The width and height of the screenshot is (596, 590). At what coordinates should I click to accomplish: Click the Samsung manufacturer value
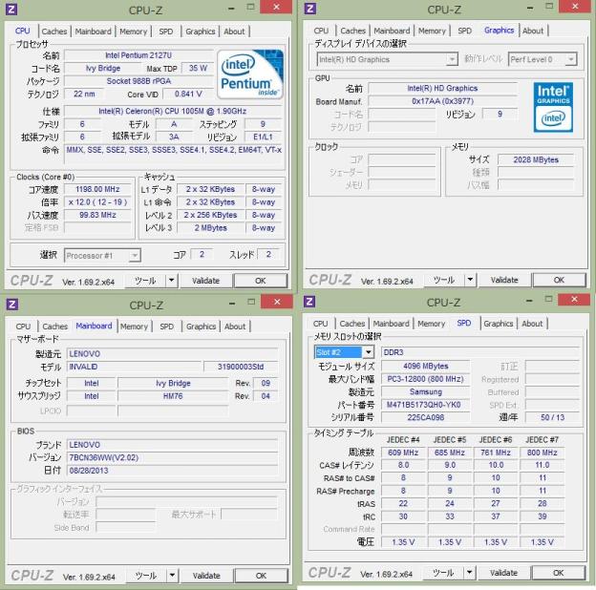pyautogui.click(x=425, y=392)
